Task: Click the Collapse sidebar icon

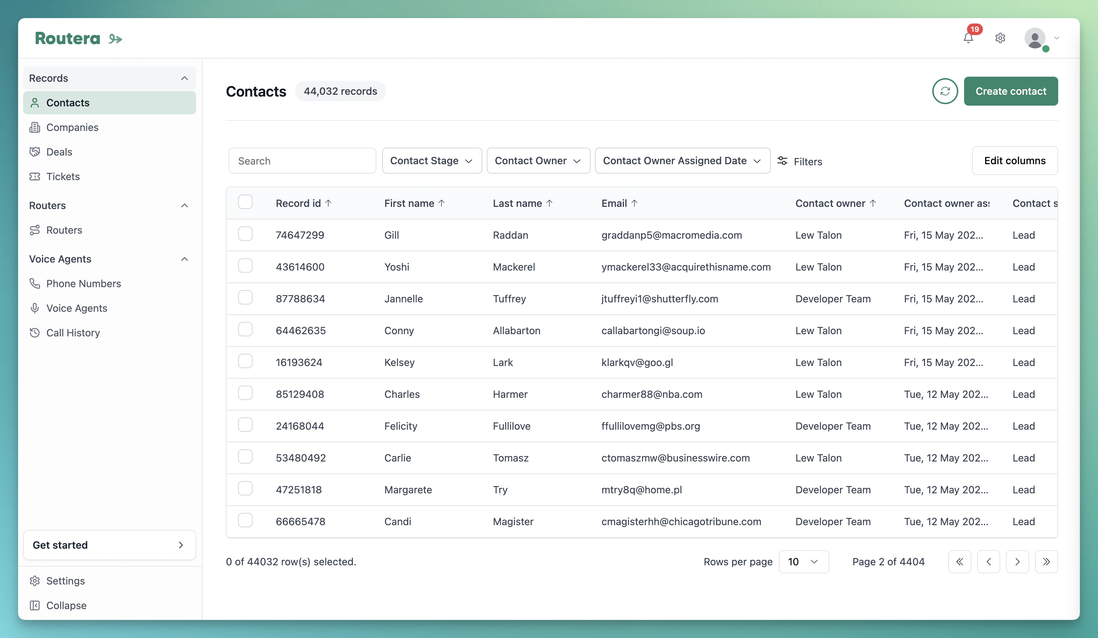Action: coord(35,605)
